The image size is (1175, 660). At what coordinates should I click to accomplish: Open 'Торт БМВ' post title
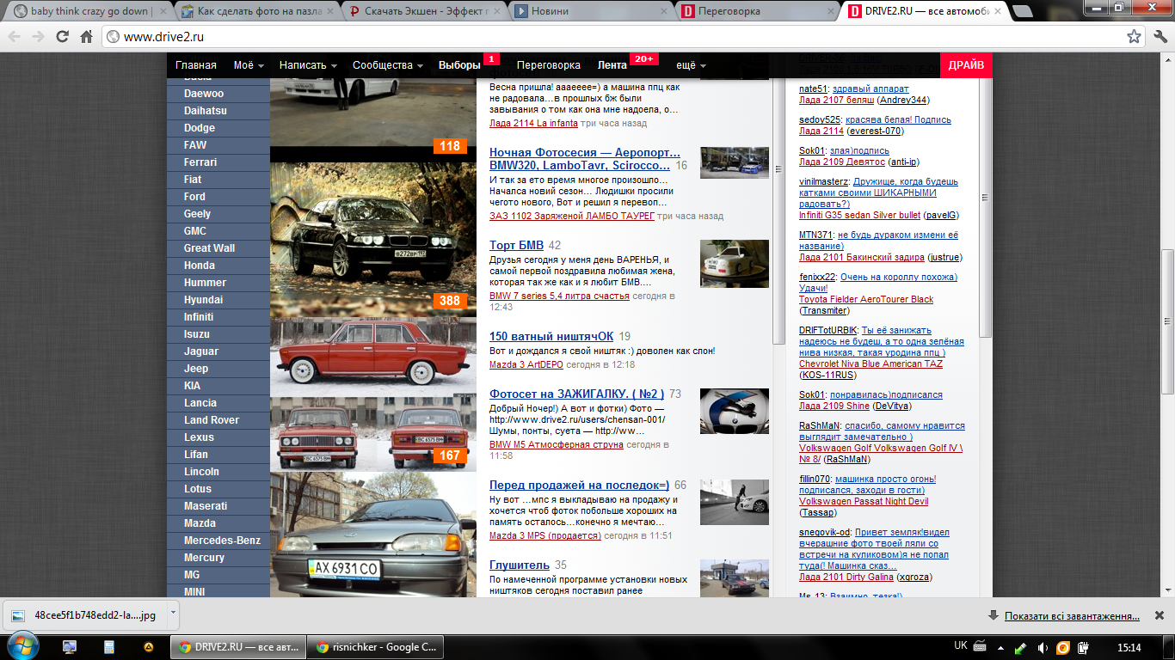[x=516, y=245]
